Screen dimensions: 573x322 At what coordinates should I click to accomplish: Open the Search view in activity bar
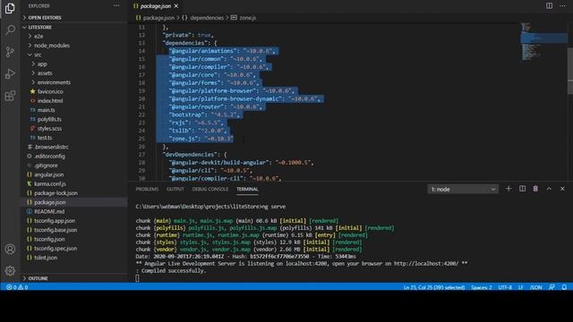[10, 30]
